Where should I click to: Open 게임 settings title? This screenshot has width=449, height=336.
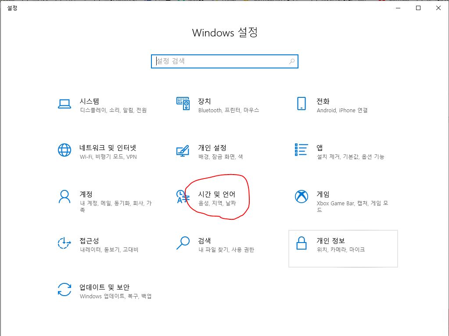tap(323, 194)
